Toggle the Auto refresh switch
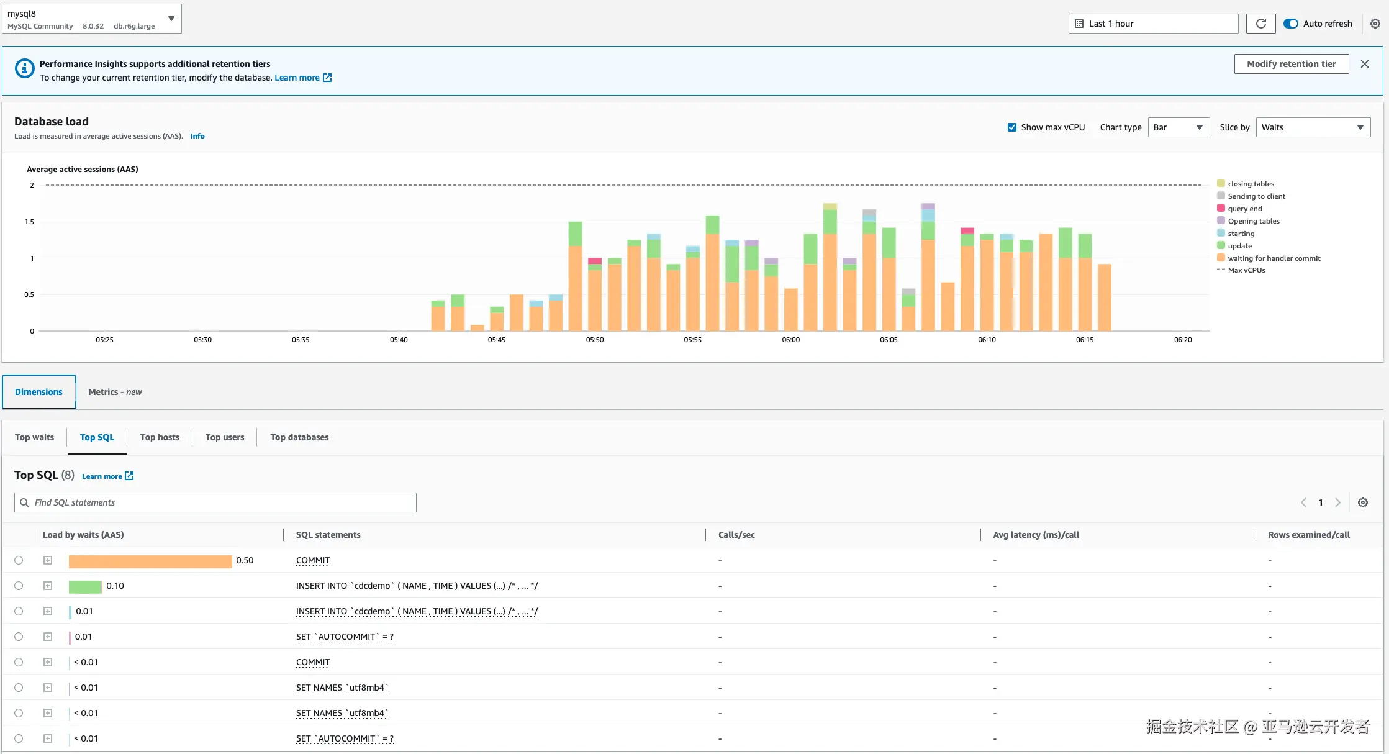 [1291, 24]
